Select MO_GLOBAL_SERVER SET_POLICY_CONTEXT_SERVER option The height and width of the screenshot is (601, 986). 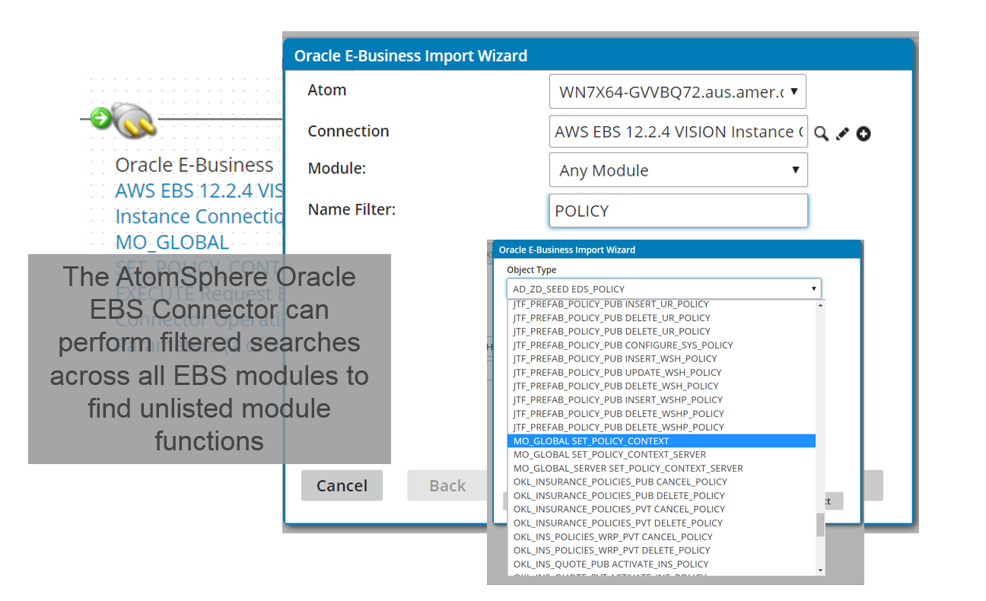click(661, 469)
